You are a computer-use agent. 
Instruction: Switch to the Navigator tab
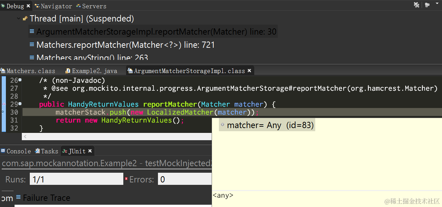pos(53,6)
